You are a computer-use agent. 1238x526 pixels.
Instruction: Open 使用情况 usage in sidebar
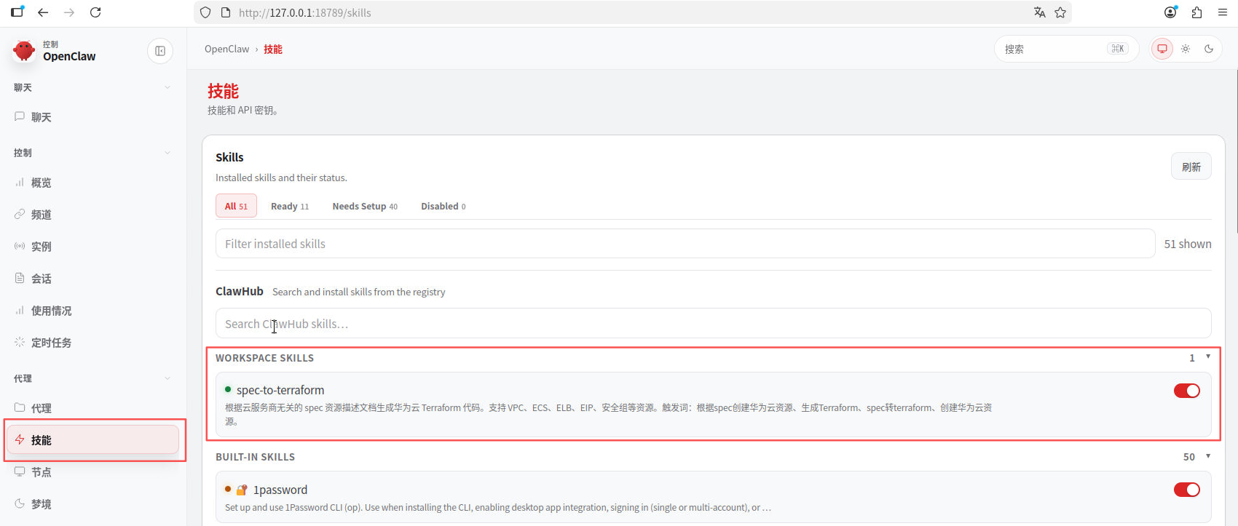[x=92, y=311]
